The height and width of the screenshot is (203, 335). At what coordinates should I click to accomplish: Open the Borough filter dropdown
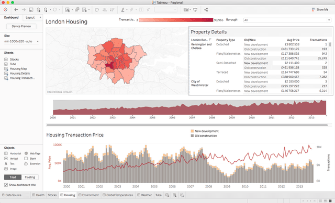tap(287, 20)
